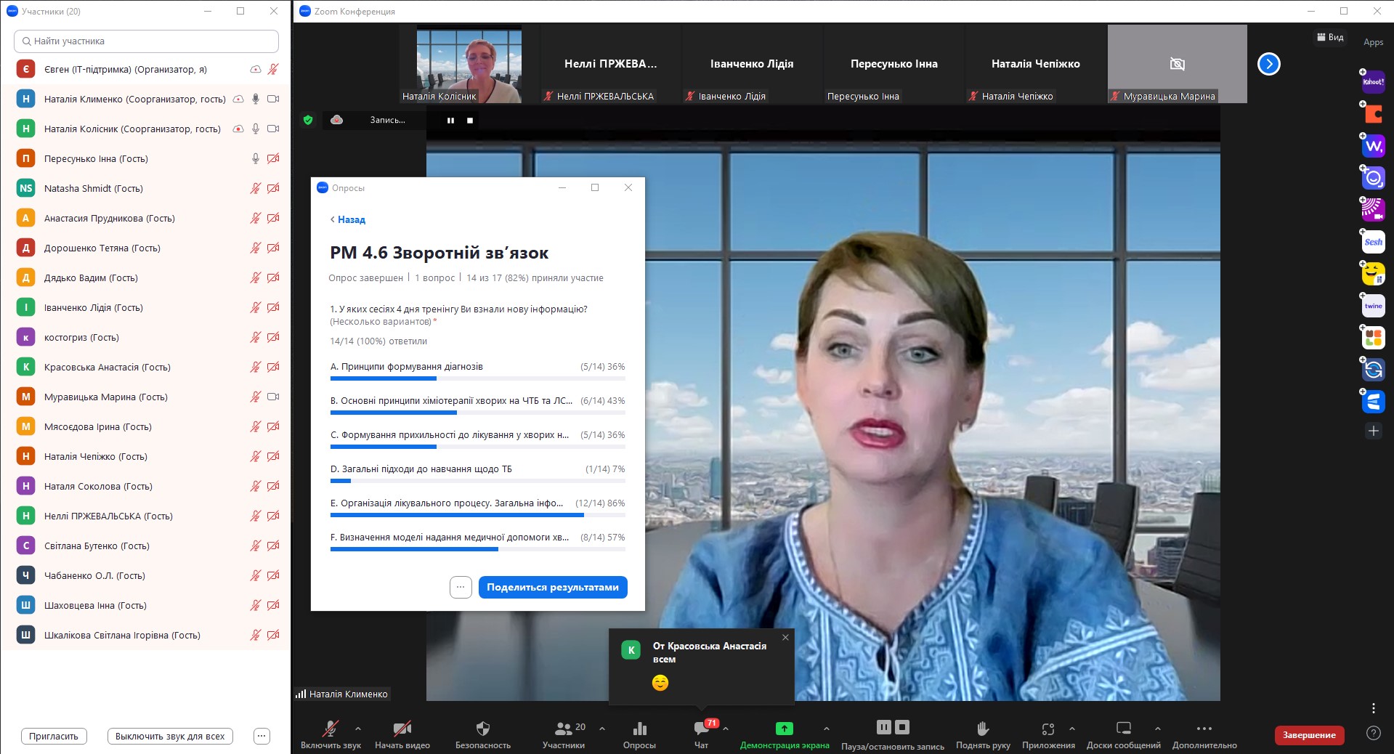Click Поделиться результатами button
Screen dimensions: 1394x754
[552, 587]
